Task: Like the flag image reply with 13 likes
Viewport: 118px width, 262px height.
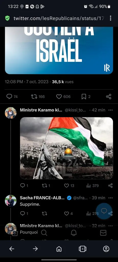Action: [67, 185]
